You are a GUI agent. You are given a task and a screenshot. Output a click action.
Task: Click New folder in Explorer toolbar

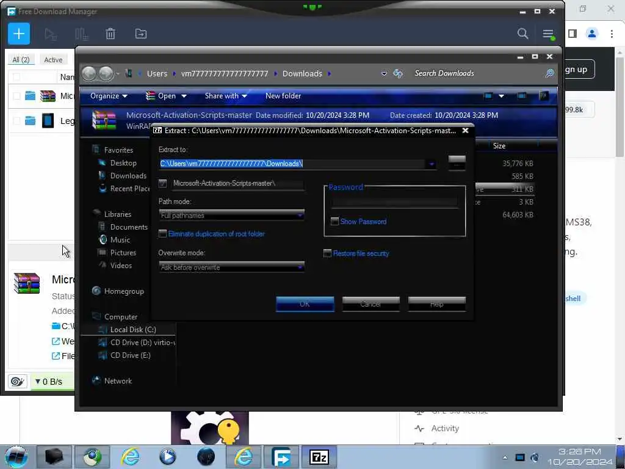coord(283,96)
